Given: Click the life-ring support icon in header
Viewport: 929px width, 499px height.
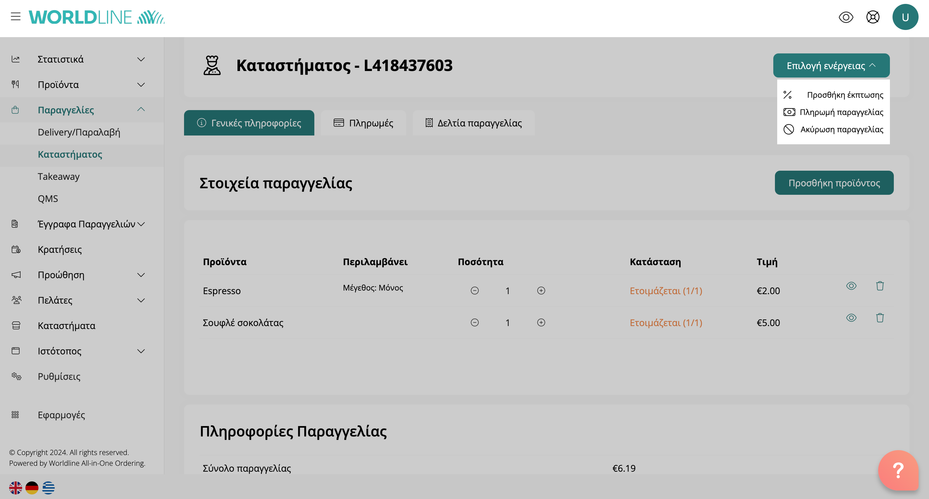Looking at the screenshot, I should tap(873, 17).
